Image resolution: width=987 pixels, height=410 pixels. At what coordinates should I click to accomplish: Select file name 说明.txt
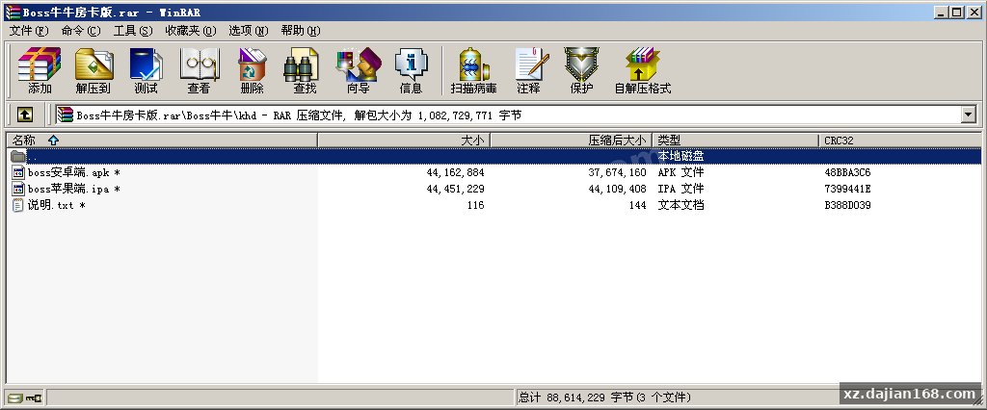pos(57,205)
